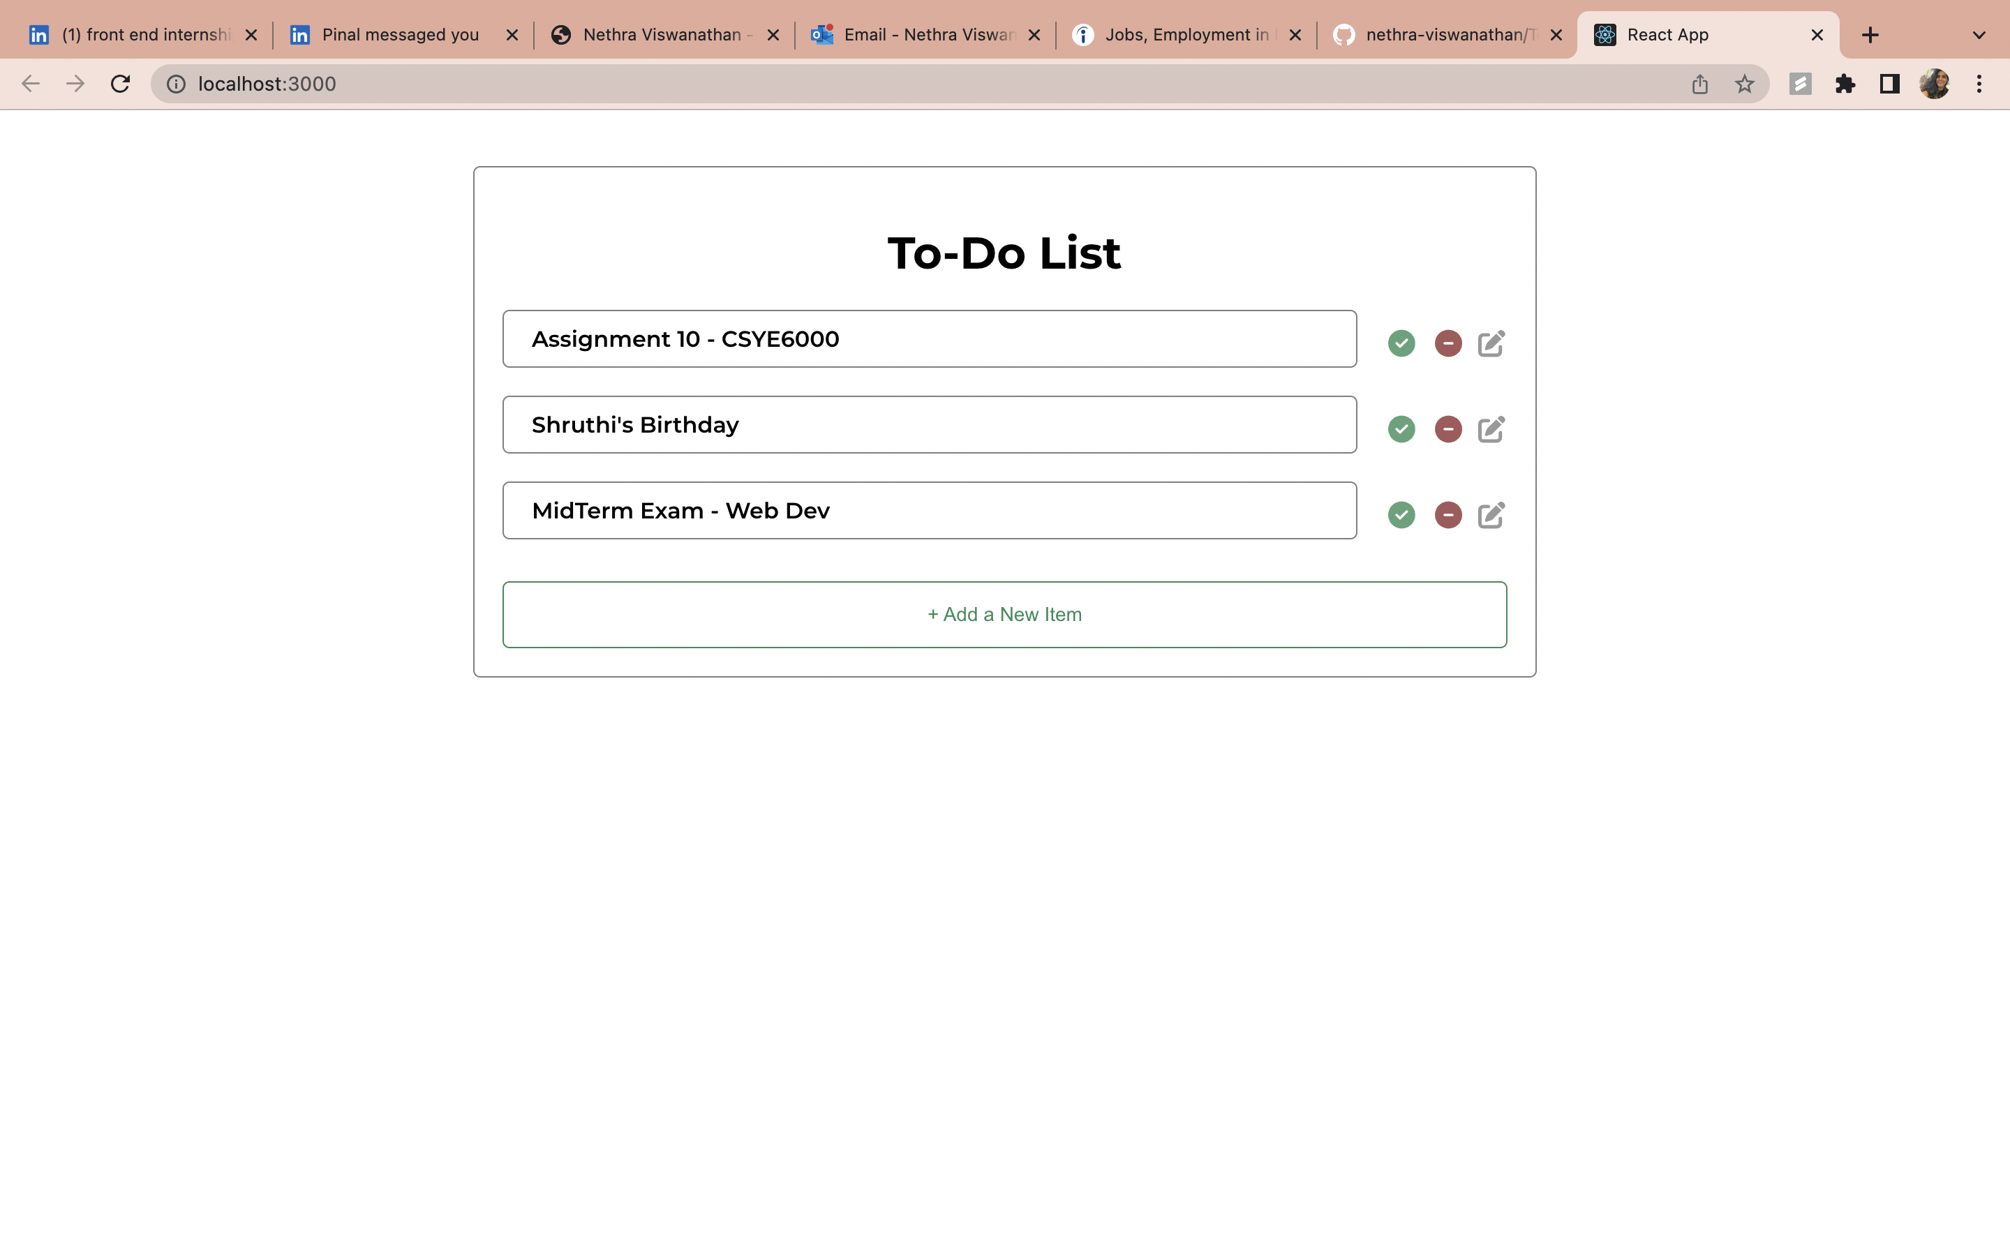Open the Chrome profile avatar
This screenshot has width=2010, height=1256.
[1935, 83]
